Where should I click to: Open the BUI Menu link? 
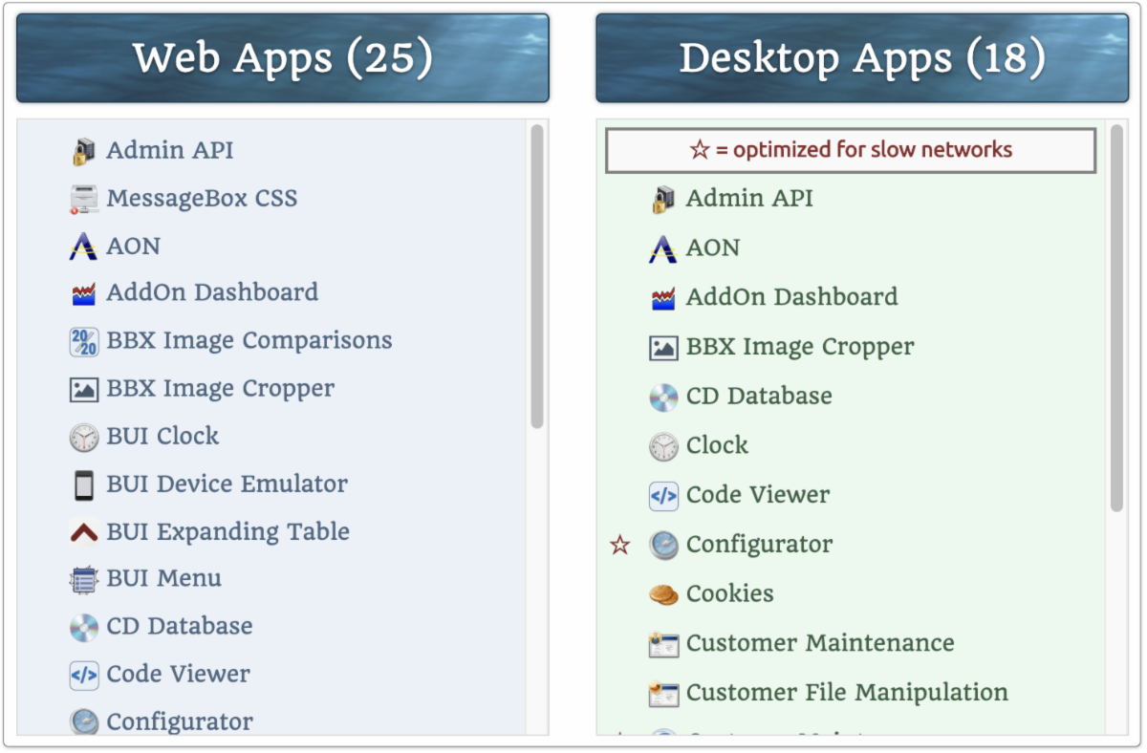[x=163, y=579]
